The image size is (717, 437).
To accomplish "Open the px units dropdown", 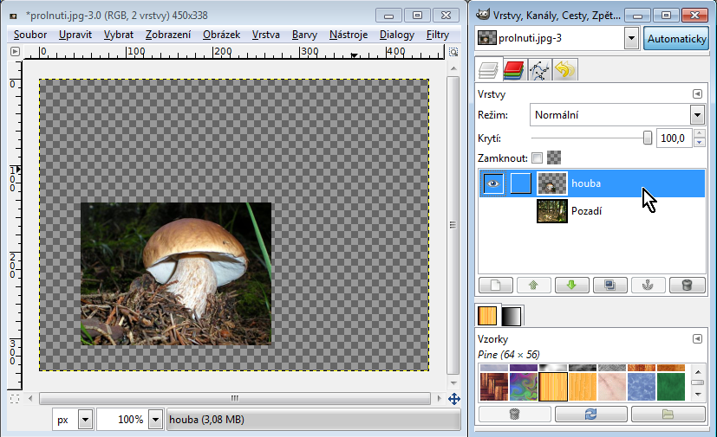I will coord(85,420).
